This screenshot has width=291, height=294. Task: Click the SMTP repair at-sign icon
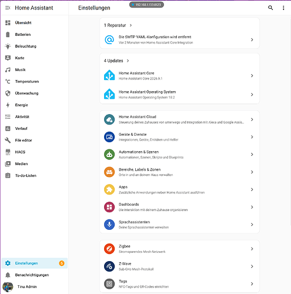click(x=109, y=40)
